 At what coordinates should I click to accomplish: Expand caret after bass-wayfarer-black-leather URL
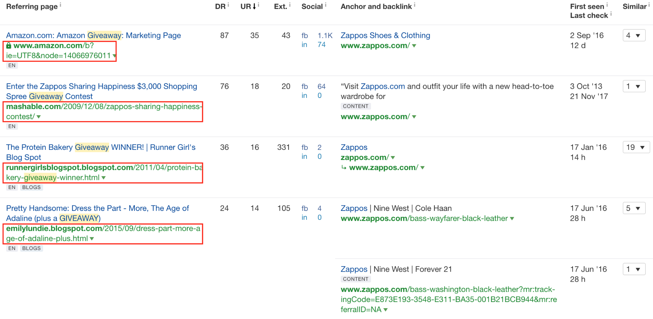pos(512,218)
